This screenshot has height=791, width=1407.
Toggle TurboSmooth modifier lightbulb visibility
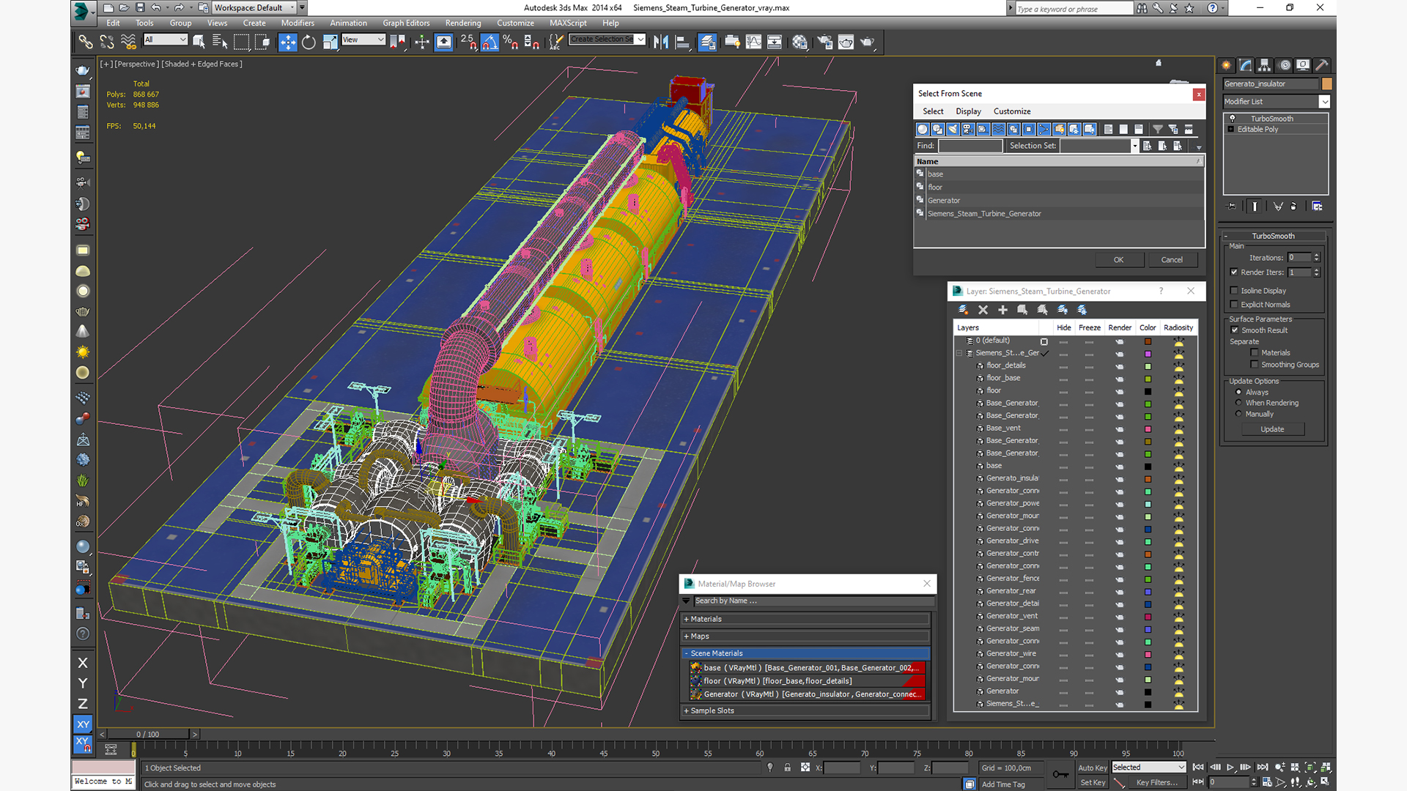[1232, 119]
